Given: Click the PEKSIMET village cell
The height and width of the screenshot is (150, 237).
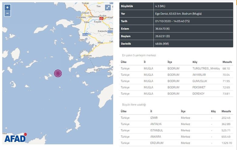Looking at the screenshot, I should 199,87.
